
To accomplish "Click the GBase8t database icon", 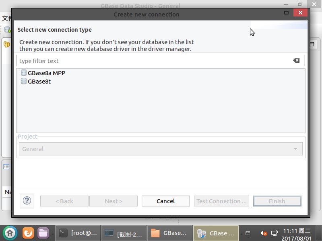I will 24,81.
